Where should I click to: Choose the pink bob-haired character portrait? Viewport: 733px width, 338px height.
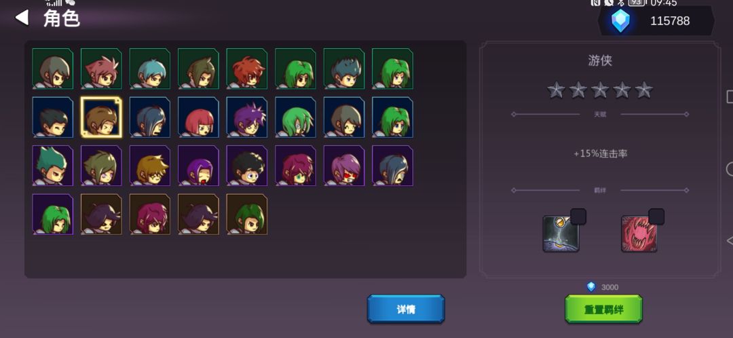click(198, 117)
